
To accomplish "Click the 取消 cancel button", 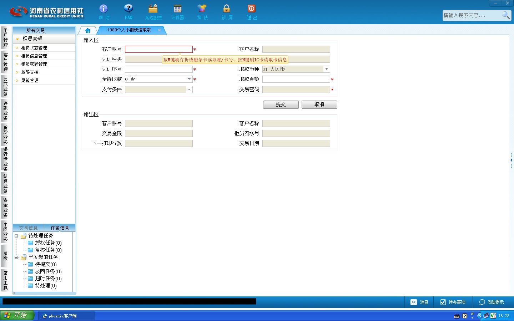I will (319, 105).
